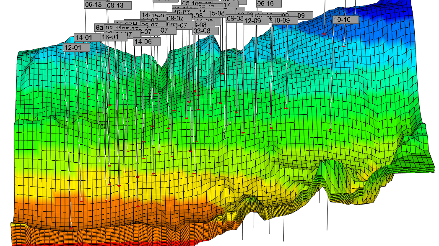The image size is (439, 246).
Task: Select the 08-07 well label
Action: 182,25
